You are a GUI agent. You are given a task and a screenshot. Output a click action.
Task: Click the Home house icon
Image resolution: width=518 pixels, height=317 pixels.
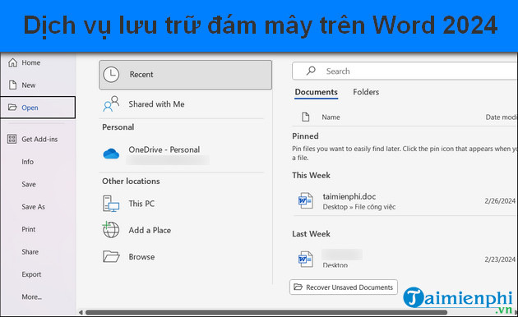tap(12, 62)
